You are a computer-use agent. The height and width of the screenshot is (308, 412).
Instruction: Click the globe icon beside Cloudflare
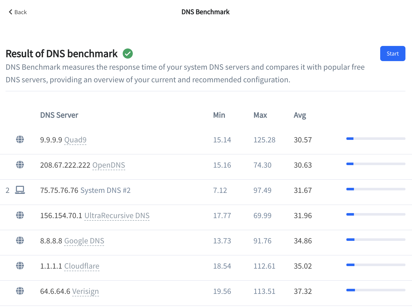click(20, 266)
